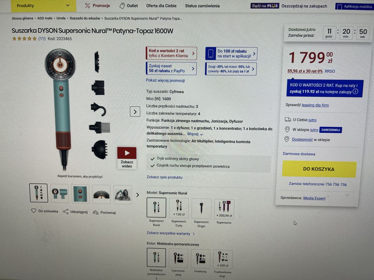Image resolution: width=374 pixels, height=280 pixels.
Task: Expand Pokaż więcej promocji
Action: click(165, 80)
